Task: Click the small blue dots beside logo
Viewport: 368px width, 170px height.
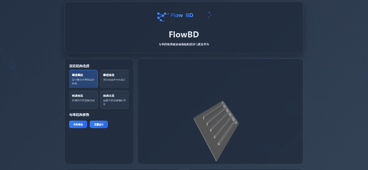Action: point(210,15)
